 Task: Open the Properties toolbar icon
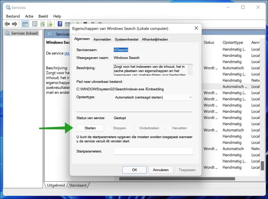[35, 24]
